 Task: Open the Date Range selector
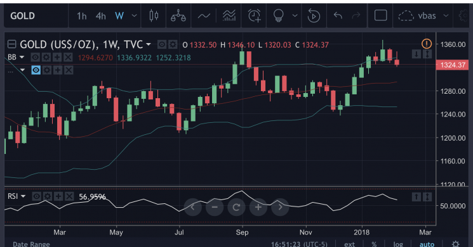[x=31, y=244]
